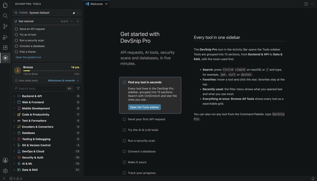Click the Security & Auth shield icon

click(19, 158)
